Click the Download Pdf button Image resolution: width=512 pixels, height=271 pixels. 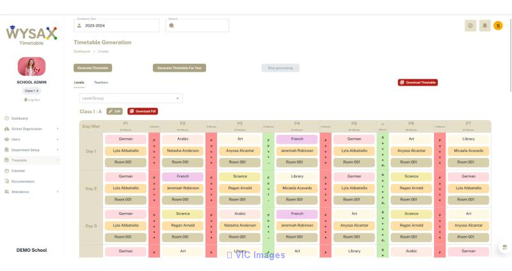pyautogui.click(x=143, y=111)
